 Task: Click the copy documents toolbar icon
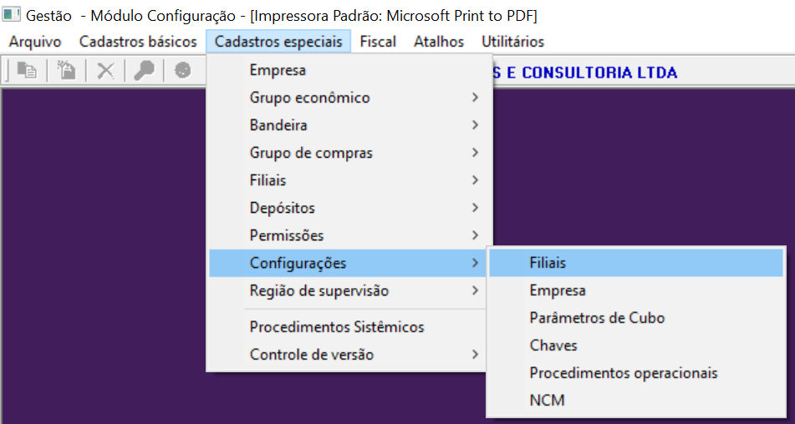(x=27, y=72)
